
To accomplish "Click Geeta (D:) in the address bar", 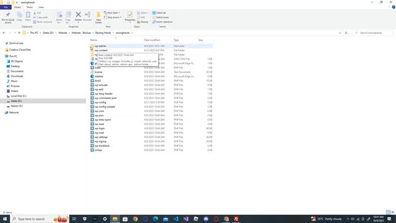I will click(x=48, y=33).
